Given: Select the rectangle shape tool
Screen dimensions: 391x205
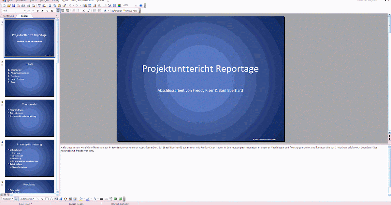Looking at the screenshot, I should coord(47,199).
